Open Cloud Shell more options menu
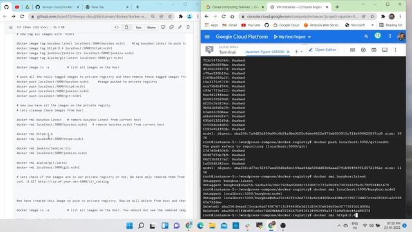Screen dimensions: 412x232 tap(395, 50)
